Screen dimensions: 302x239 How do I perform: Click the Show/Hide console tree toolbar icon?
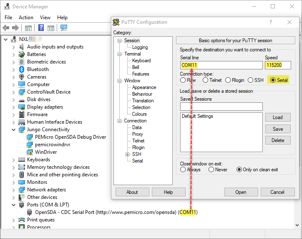tap(28, 28)
